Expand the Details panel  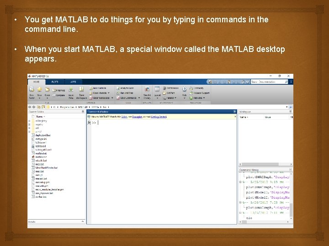point(83,221)
